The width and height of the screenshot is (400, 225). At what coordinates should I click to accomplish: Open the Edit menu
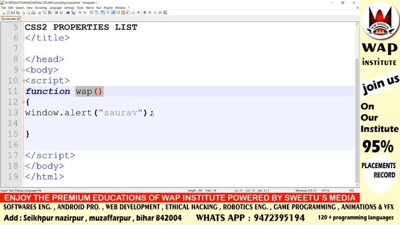pyautogui.click(x=11, y=7)
